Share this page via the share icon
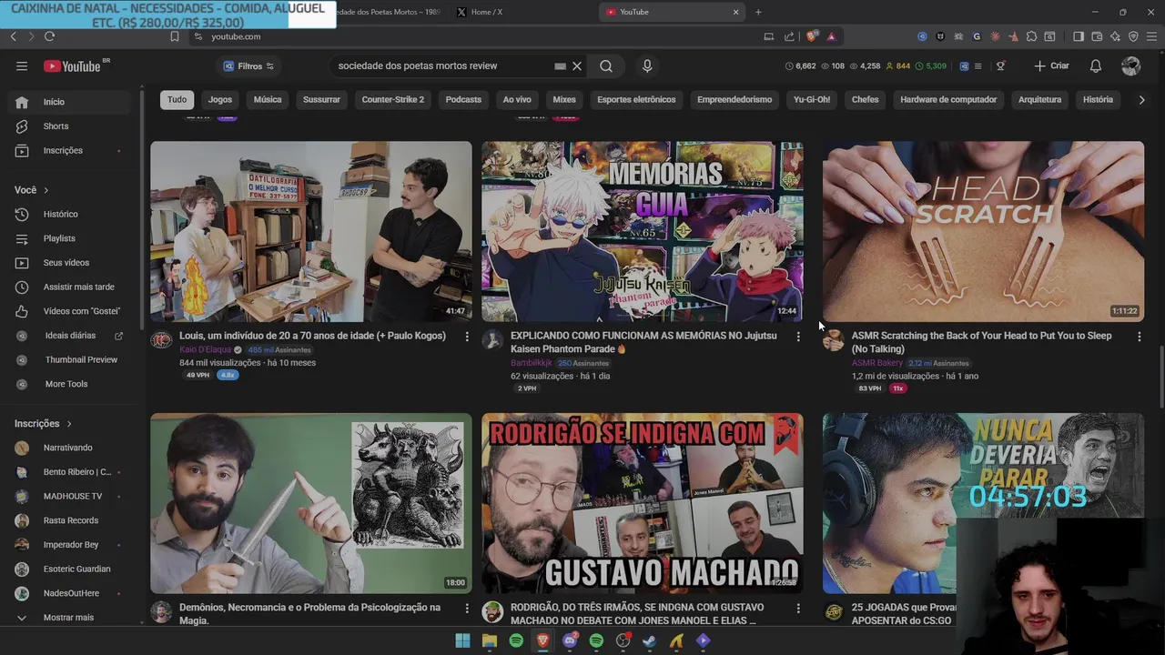 pyautogui.click(x=788, y=36)
